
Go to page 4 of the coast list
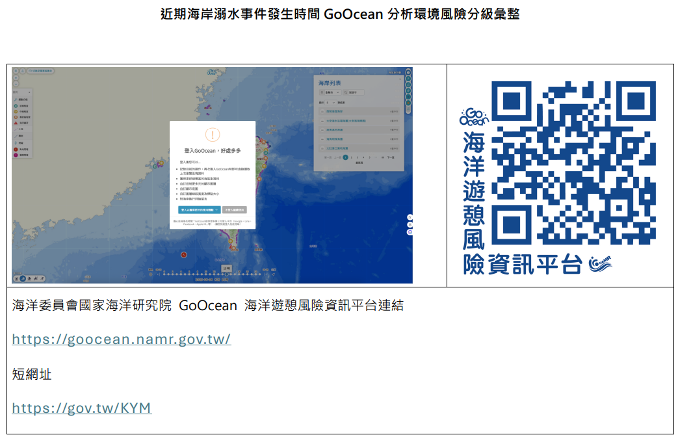click(363, 157)
